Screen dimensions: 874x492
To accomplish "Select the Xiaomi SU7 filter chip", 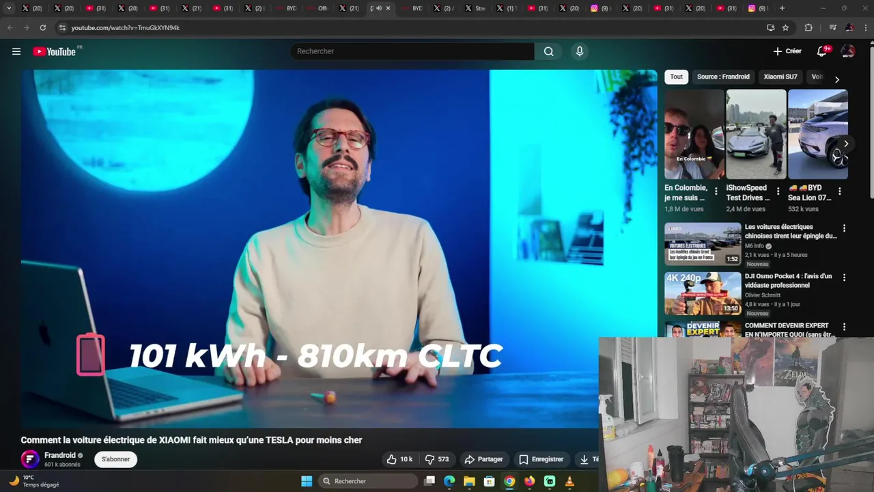I will tap(780, 77).
